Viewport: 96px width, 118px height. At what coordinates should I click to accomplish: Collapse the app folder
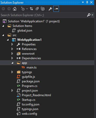coord(12,63)
